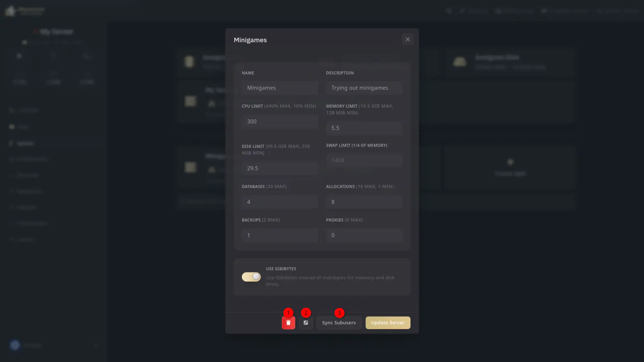Expand the user menu chevron at bottom-left
This screenshot has width=644, height=362.
96,345
